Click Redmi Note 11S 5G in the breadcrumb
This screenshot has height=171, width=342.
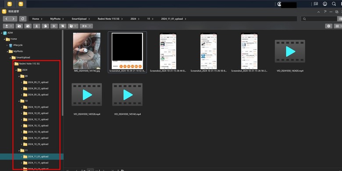pos(108,19)
